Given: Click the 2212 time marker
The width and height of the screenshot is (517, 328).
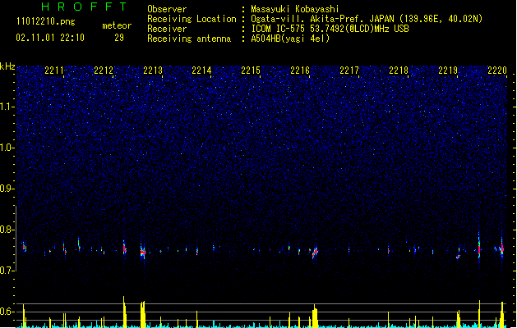Looking at the screenshot, I should (104, 71).
